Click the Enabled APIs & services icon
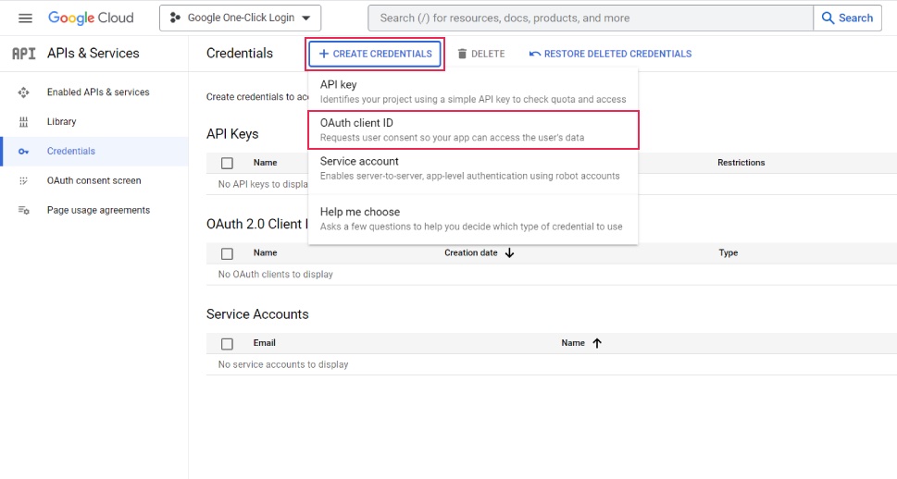Image resolution: width=897 pixels, height=479 pixels. click(x=23, y=92)
